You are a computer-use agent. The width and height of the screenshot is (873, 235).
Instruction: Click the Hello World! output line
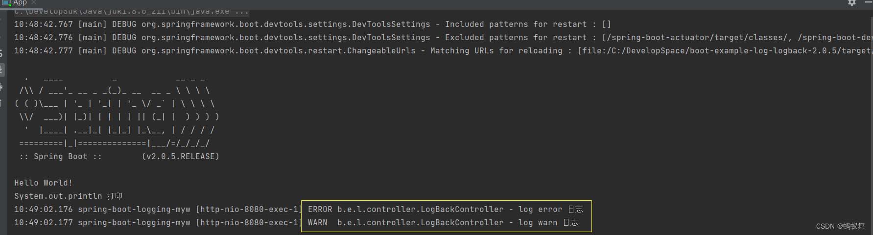point(43,183)
